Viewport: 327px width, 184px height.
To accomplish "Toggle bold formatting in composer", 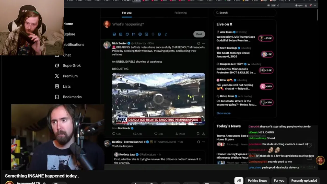I will pyautogui.click(x=159, y=34).
